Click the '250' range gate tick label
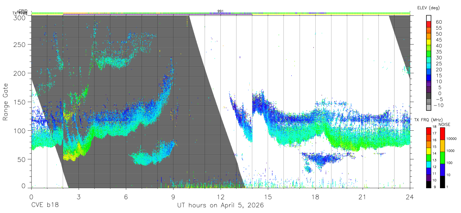Viewport: 461px width, 213px height. point(20,44)
